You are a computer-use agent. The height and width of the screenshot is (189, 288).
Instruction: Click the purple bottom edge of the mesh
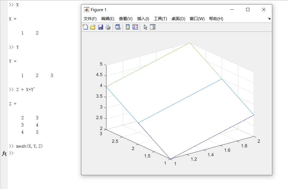click(x=212, y=137)
